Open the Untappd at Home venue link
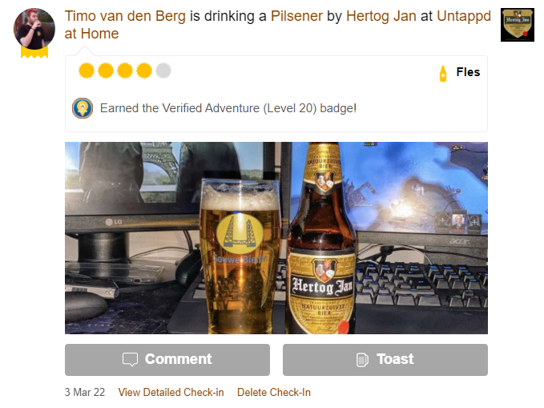Viewport: 544px width, 408px height. pos(277,25)
